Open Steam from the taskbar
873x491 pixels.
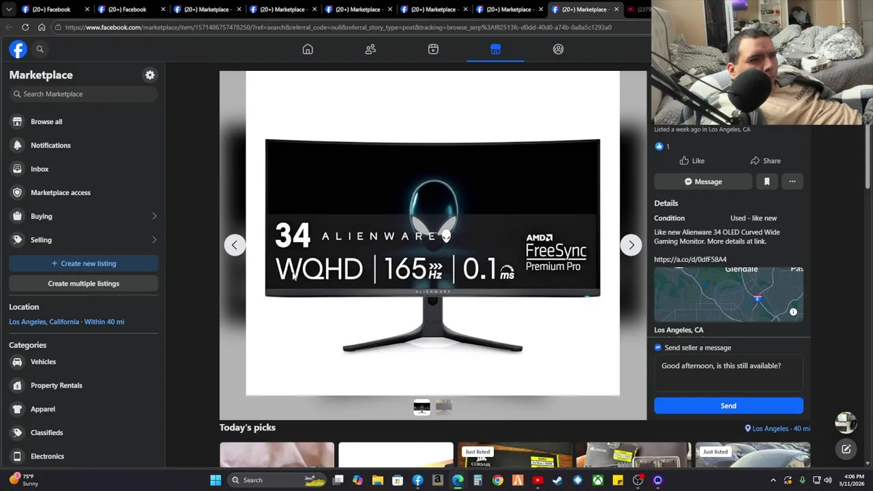click(557, 480)
